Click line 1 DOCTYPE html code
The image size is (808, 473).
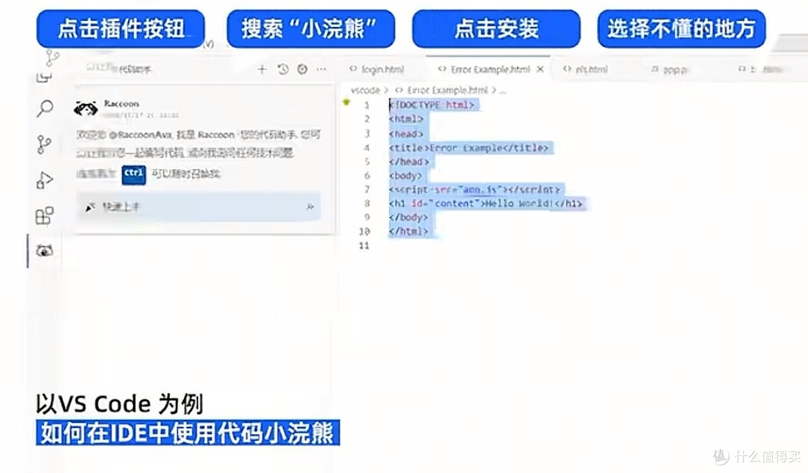pyautogui.click(x=432, y=105)
